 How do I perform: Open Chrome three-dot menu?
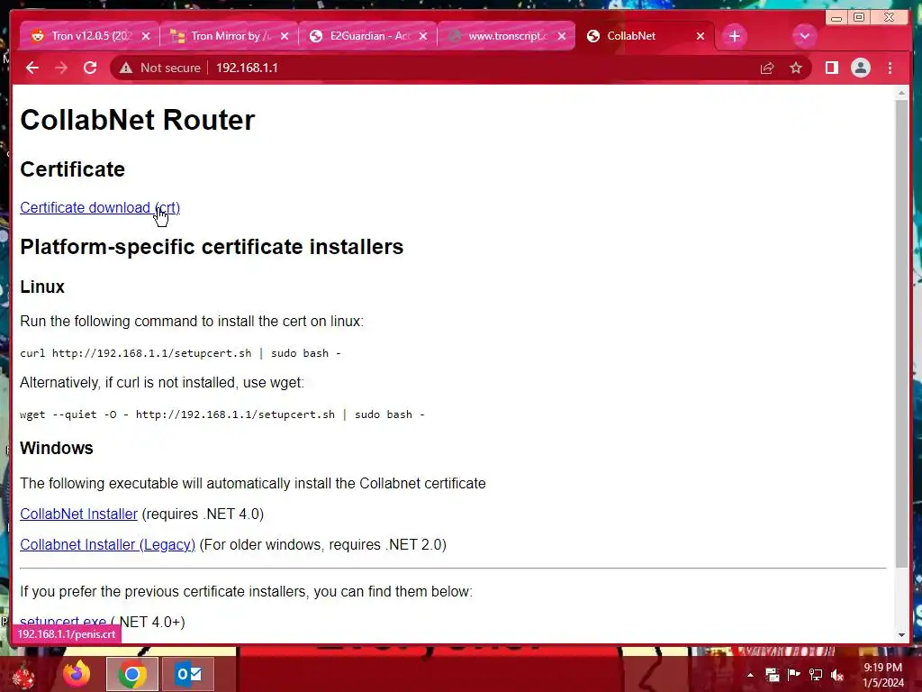point(890,68)
